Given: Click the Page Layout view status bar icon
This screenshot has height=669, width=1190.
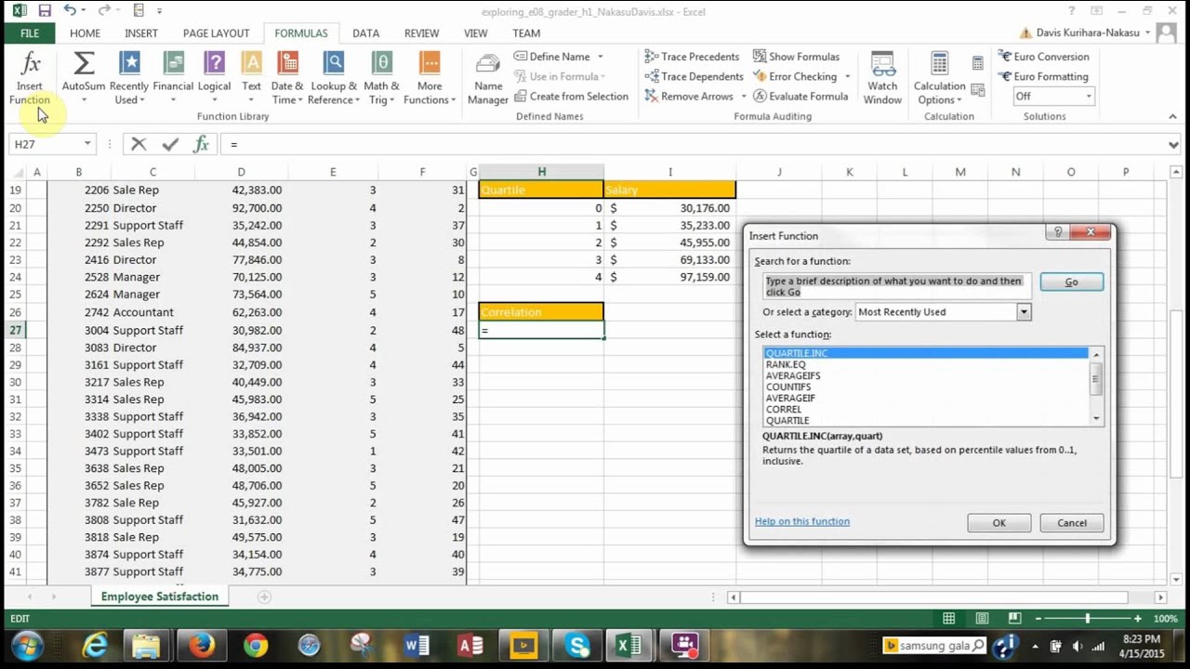Looking at the screenshot, I should point(982,619).
